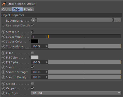Click the Fill Alpha keyframe circle
The width and height of the screenshot is (123, 97).
3,62
